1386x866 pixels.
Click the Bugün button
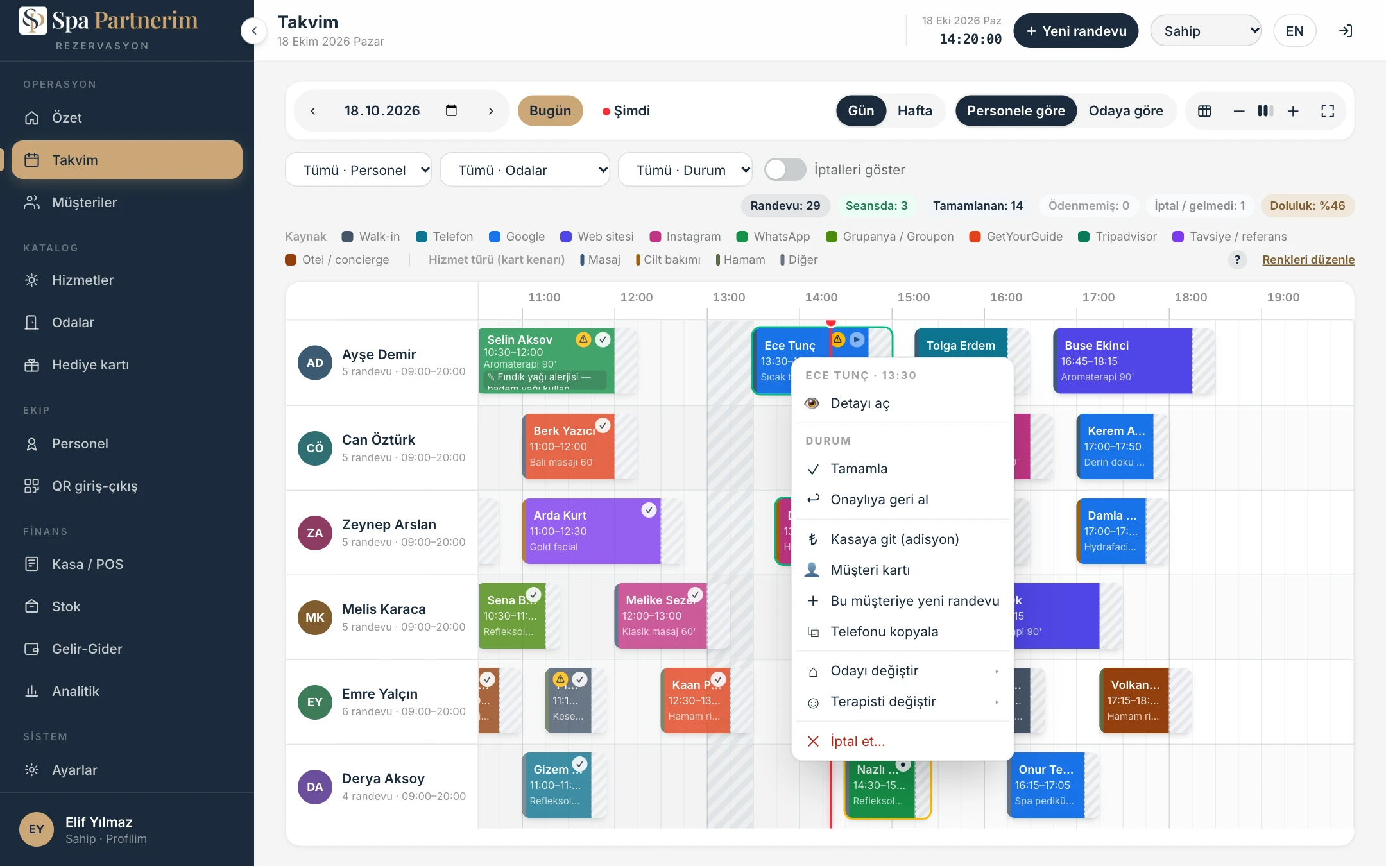(x=550, y=111)
